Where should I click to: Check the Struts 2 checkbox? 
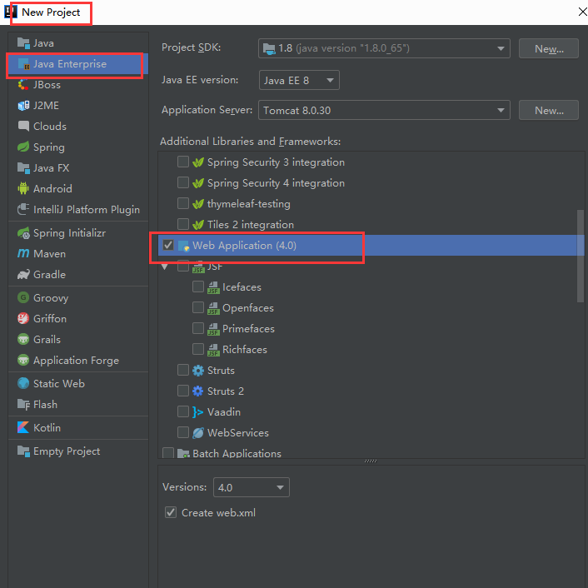point(183,391)
